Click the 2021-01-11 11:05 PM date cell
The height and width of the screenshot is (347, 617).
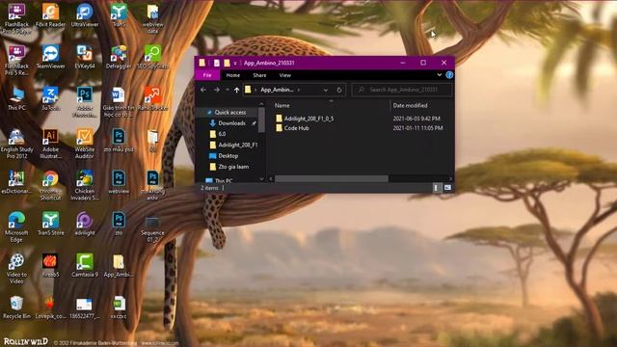click(x=417, y=128)
